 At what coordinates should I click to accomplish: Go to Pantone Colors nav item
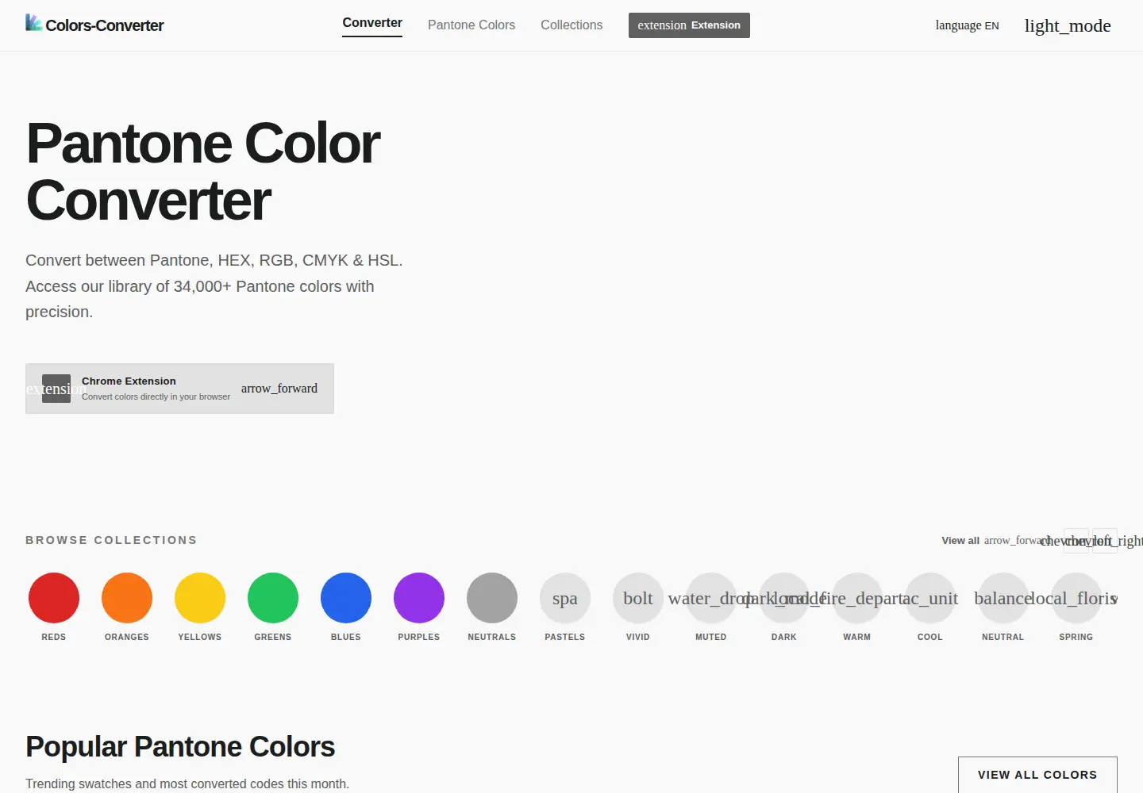pyautogui.click(x=471, y=25)
